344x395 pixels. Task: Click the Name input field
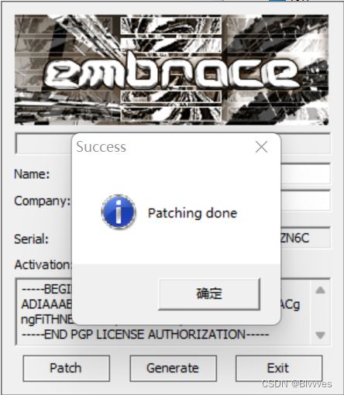coord(305,174)
